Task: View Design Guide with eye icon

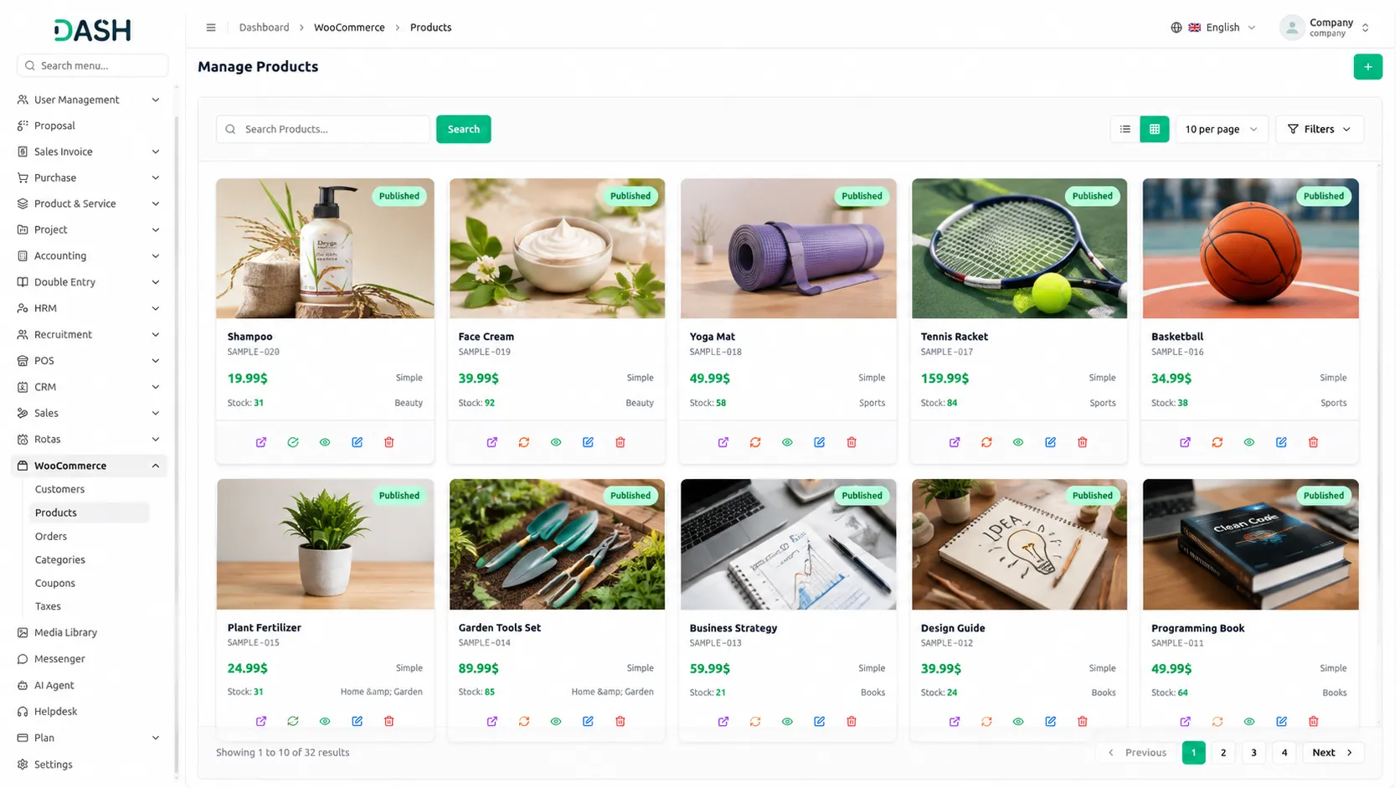Action: [1018, 721]
